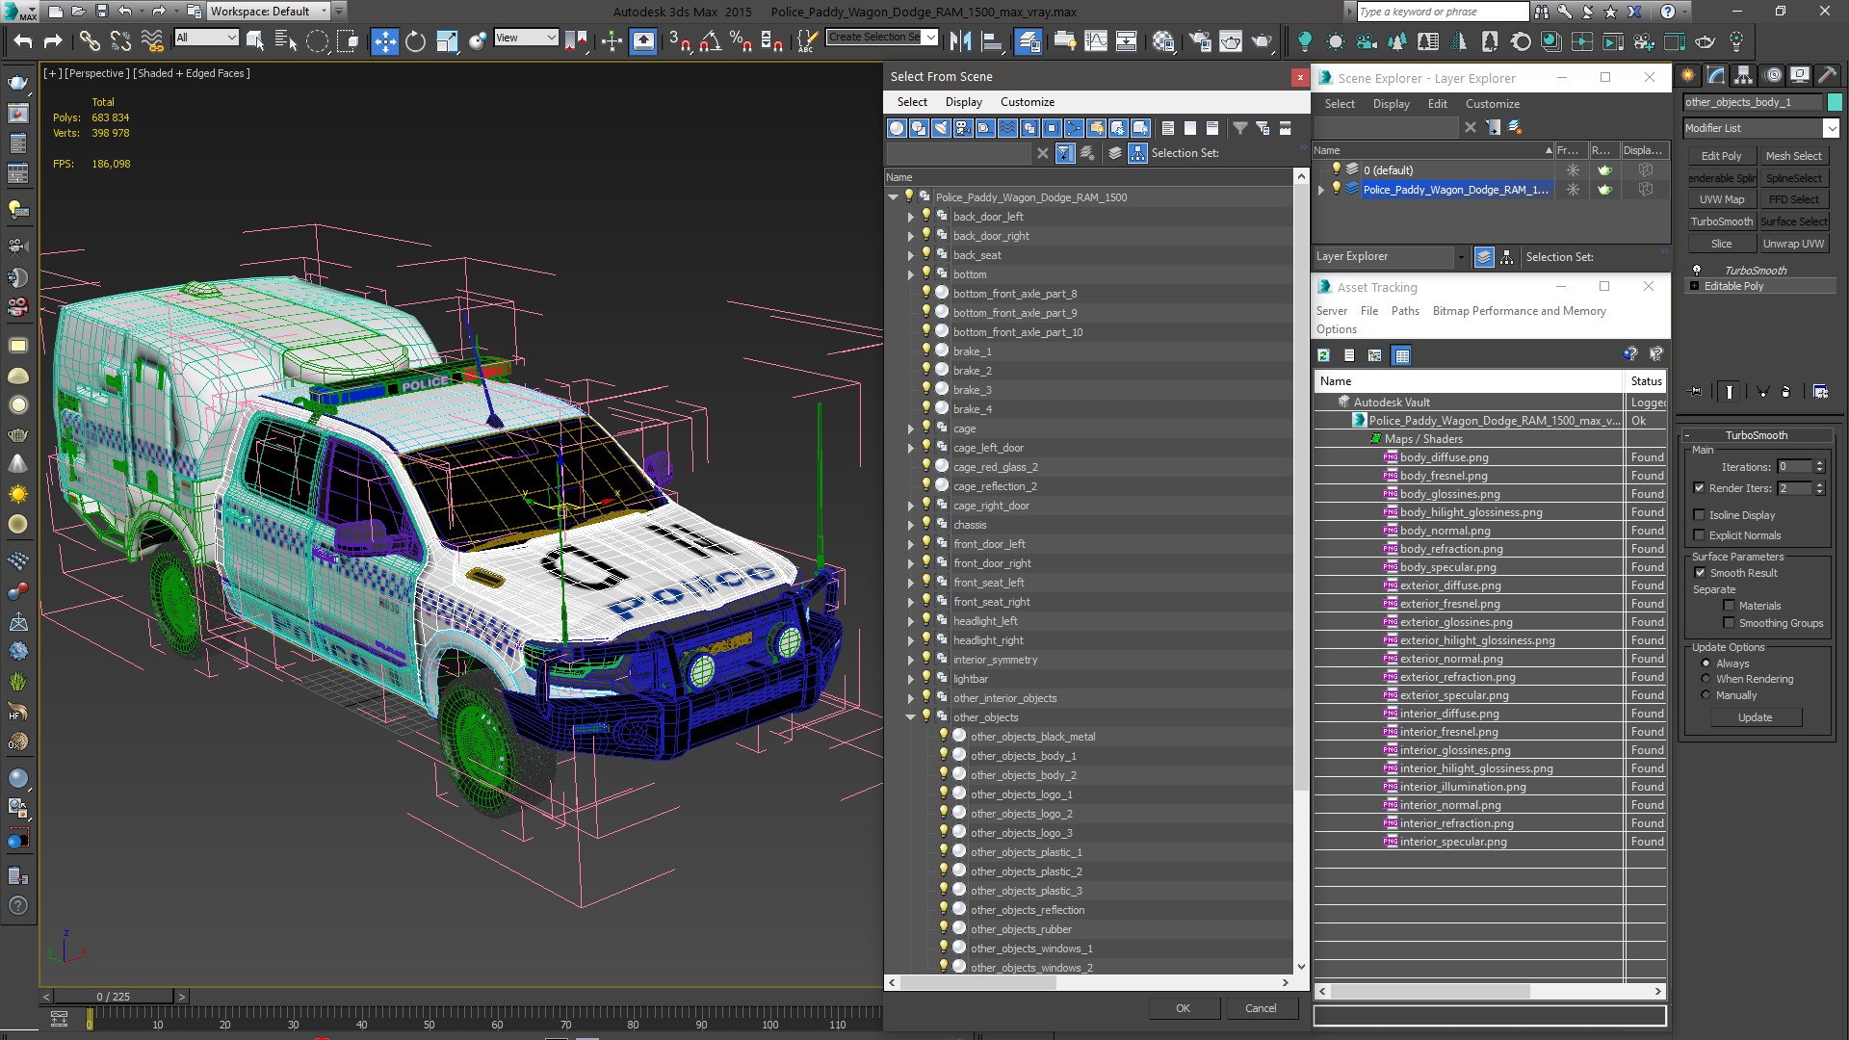Toggle Percent Snap
The width and height of the screenshot is (1849, 1040).
click(x=741, y=40)
